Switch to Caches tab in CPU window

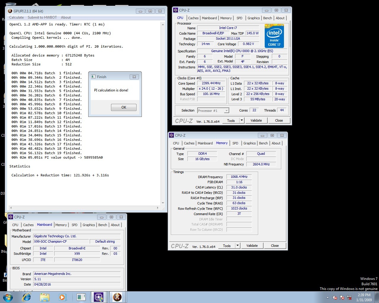(193, 18)
